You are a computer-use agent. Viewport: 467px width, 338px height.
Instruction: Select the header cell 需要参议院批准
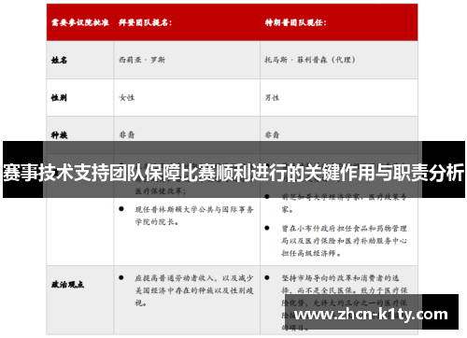pos(80,22)
